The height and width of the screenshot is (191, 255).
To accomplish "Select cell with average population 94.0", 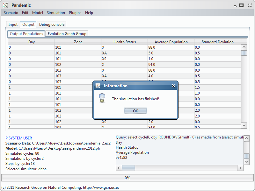I will pyautogui.click(x=171, y=65).
